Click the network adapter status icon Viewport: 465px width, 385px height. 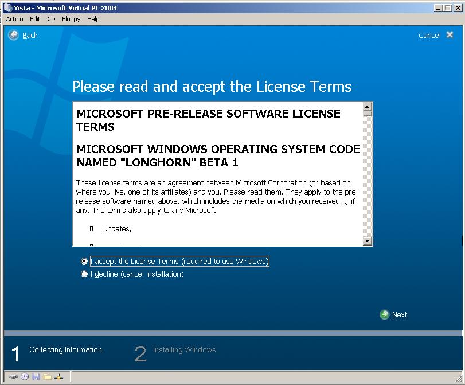pyautogui.click(x=58, y=377)
